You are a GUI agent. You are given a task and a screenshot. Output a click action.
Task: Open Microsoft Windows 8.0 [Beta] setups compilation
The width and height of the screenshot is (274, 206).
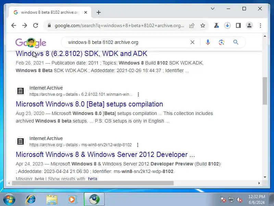[x=89, y=104]
